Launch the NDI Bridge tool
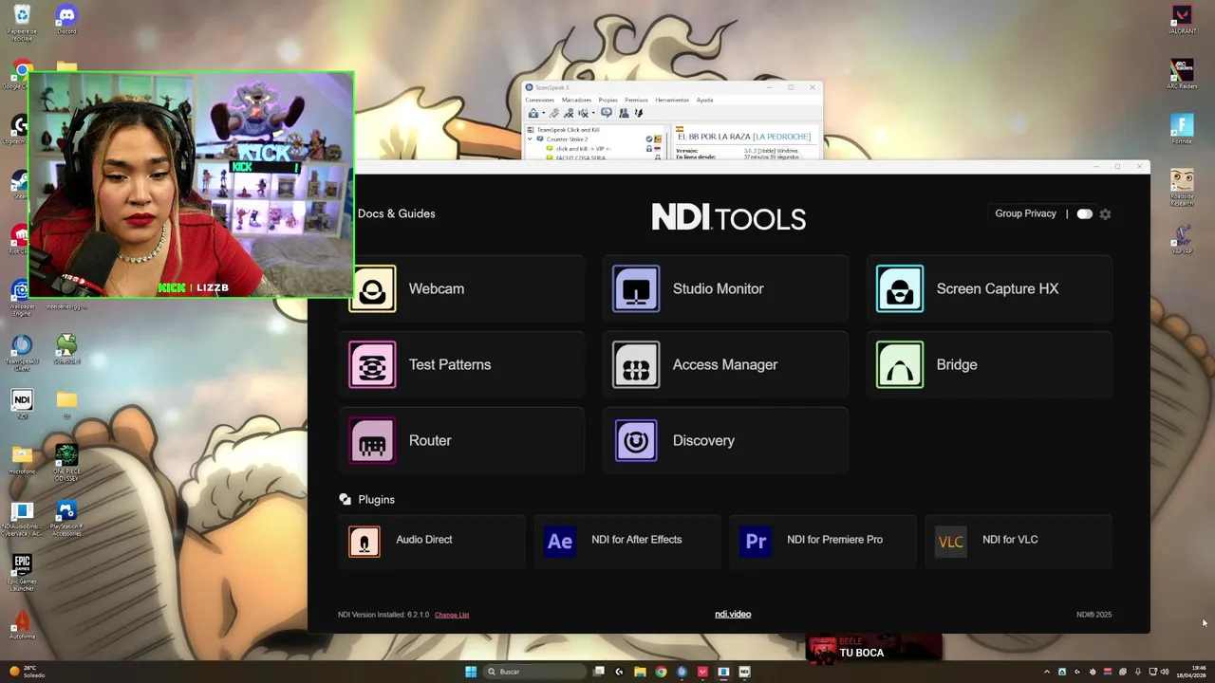This screenshot has width=1215, height=683. coord(989,364)
